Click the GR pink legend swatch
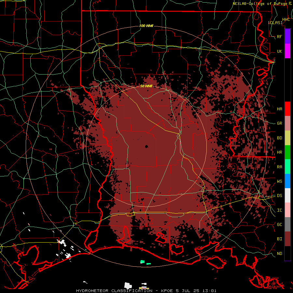Screen dimensions: 293x293 [287, 123]
